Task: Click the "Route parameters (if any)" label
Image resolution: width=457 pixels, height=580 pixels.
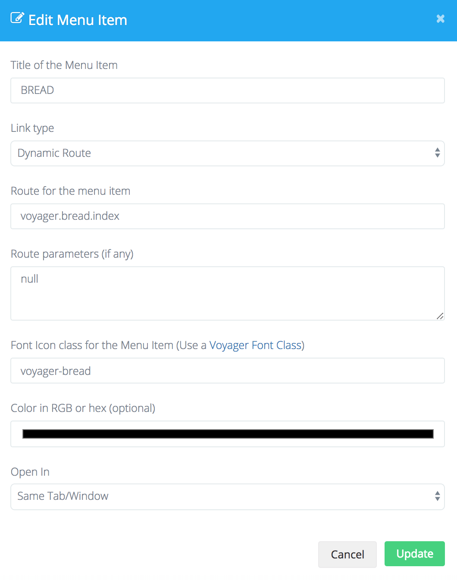Action: coord(72,254)
